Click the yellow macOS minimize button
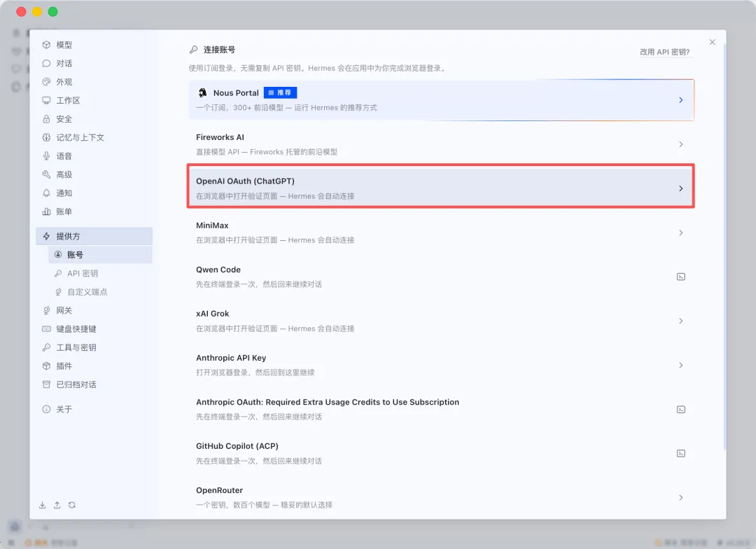 point(37,12)
